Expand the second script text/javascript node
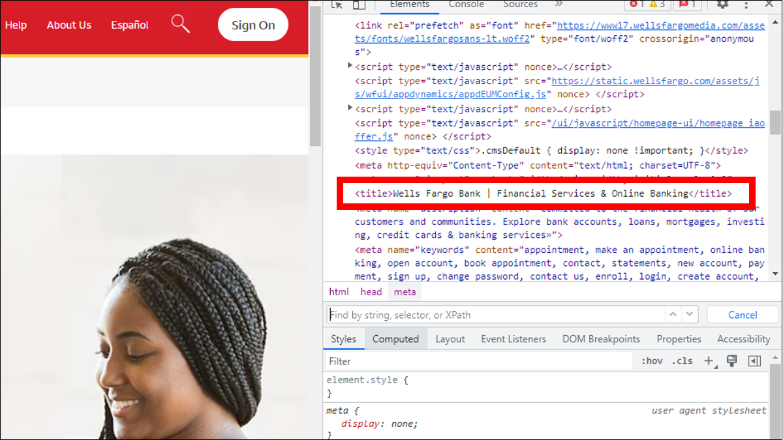This screenshot has width=783, height=440. pos(350,108)
